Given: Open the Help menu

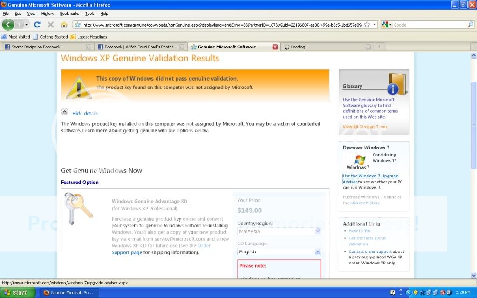Looking at the screenshot, I should (104, 14).
